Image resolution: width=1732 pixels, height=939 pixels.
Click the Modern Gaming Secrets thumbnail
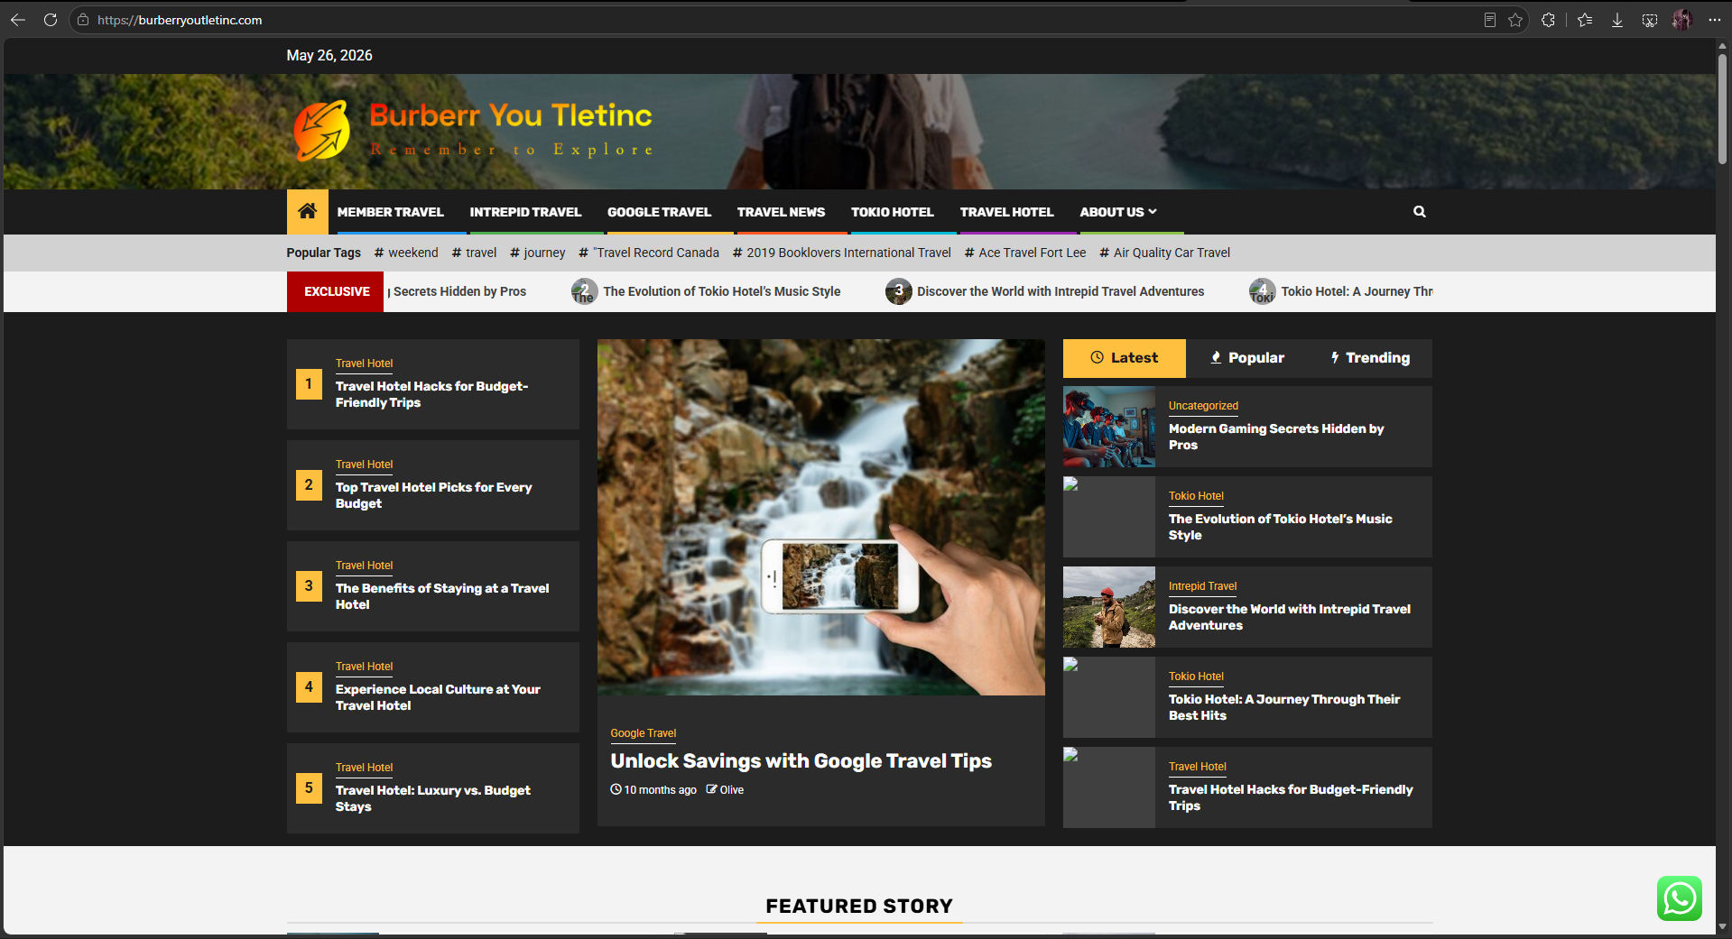(x=1109, y=427)
